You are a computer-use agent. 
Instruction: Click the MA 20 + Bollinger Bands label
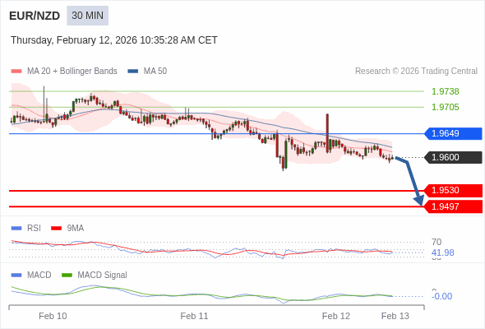point(72,72)
